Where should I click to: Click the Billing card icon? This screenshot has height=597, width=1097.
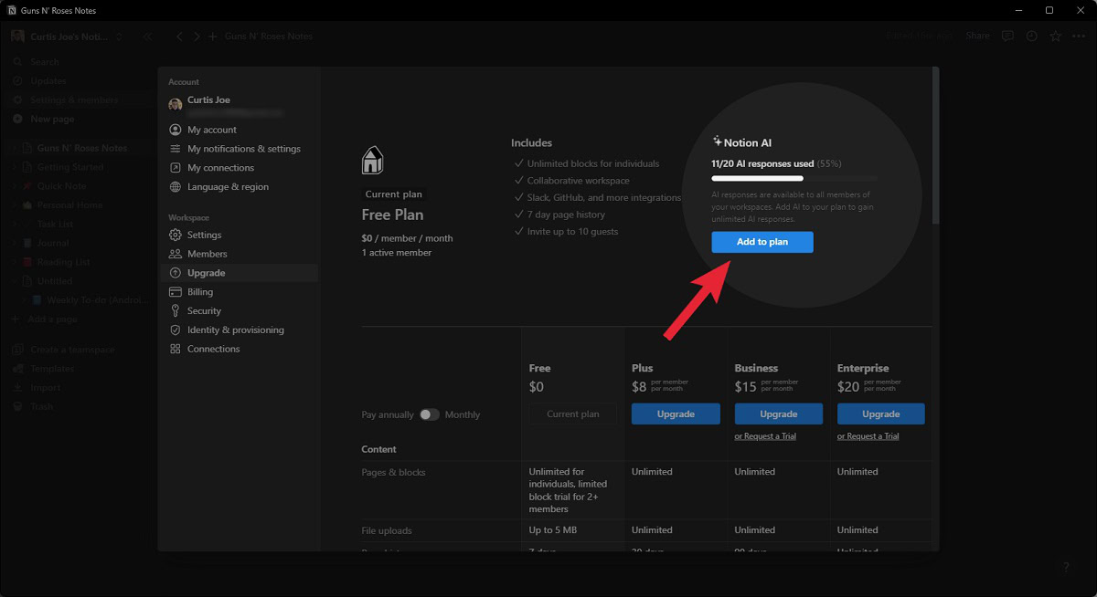pyautogui.click(x=176, y=292)
